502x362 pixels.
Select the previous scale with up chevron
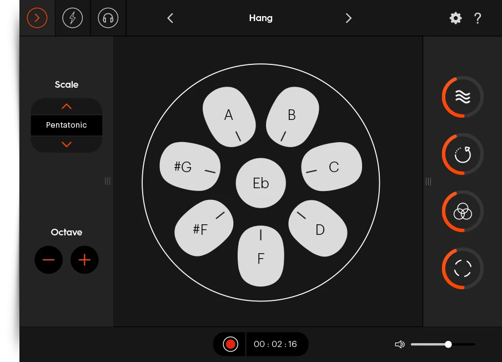(x=67, y=107)
